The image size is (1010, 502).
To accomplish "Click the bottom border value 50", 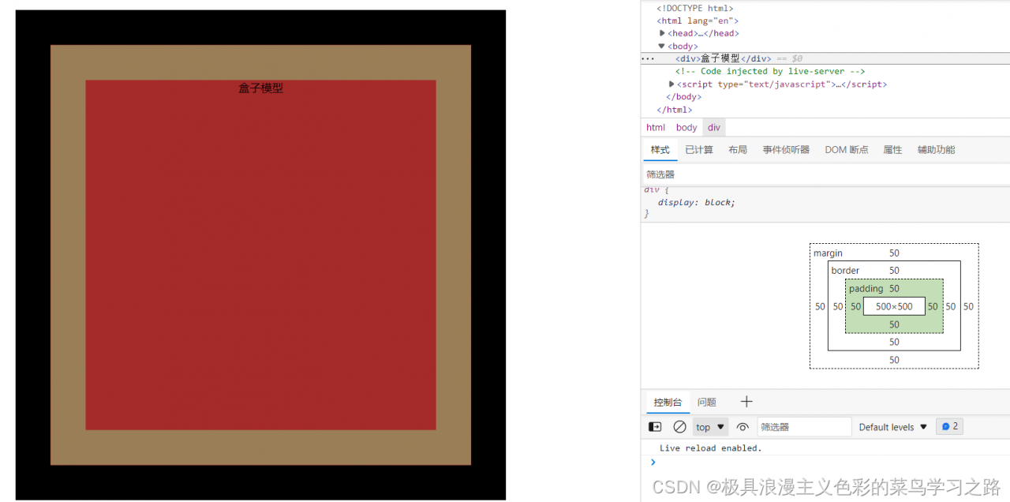I will tap(894, 342).
